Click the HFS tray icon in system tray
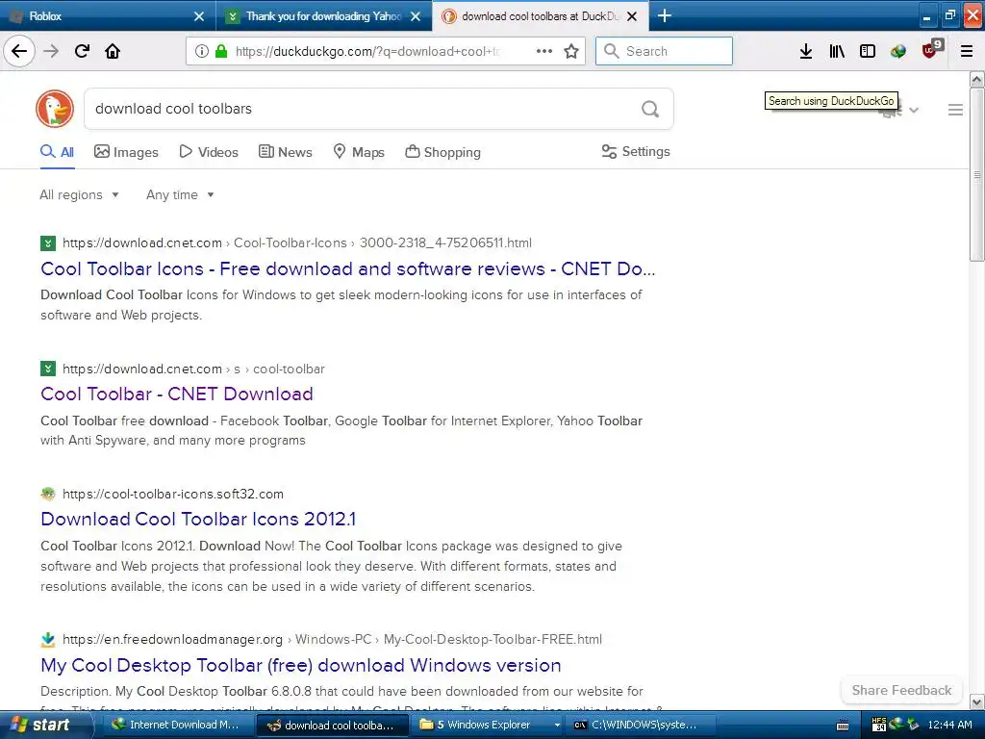Screen dimensions: 985x739 point(879,725)
